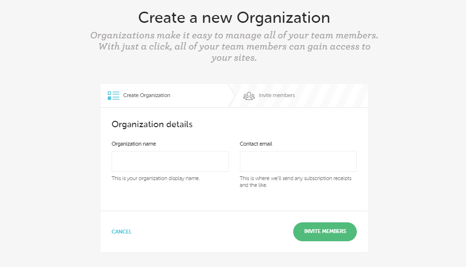Click the Create Organization checklist icon

113,96
